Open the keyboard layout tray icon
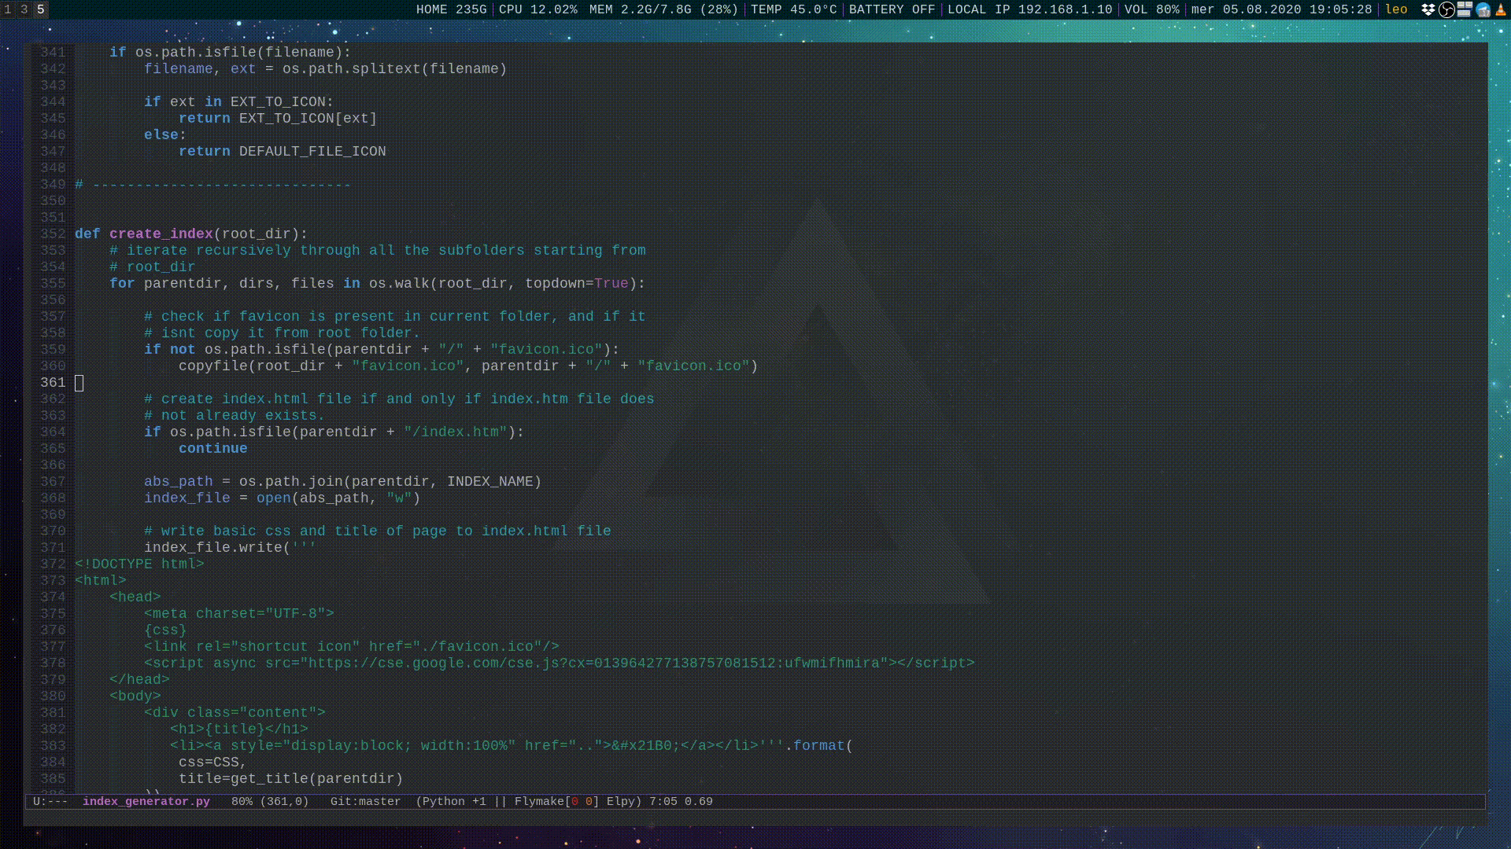The image size is (1511, 849). tap(1465, 9)
